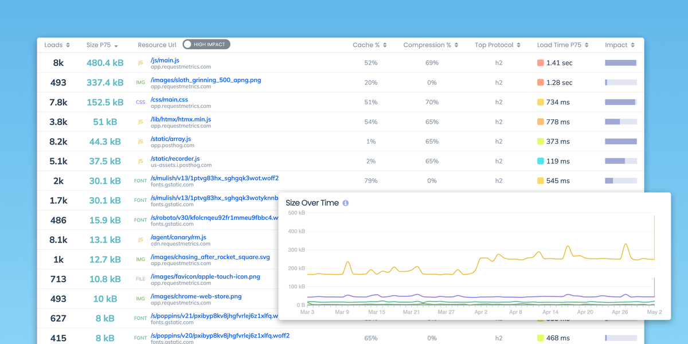This screenshot has width=688, height=344.
Task: Open the /css/main.css resource link
Action: tap(169, 99)
